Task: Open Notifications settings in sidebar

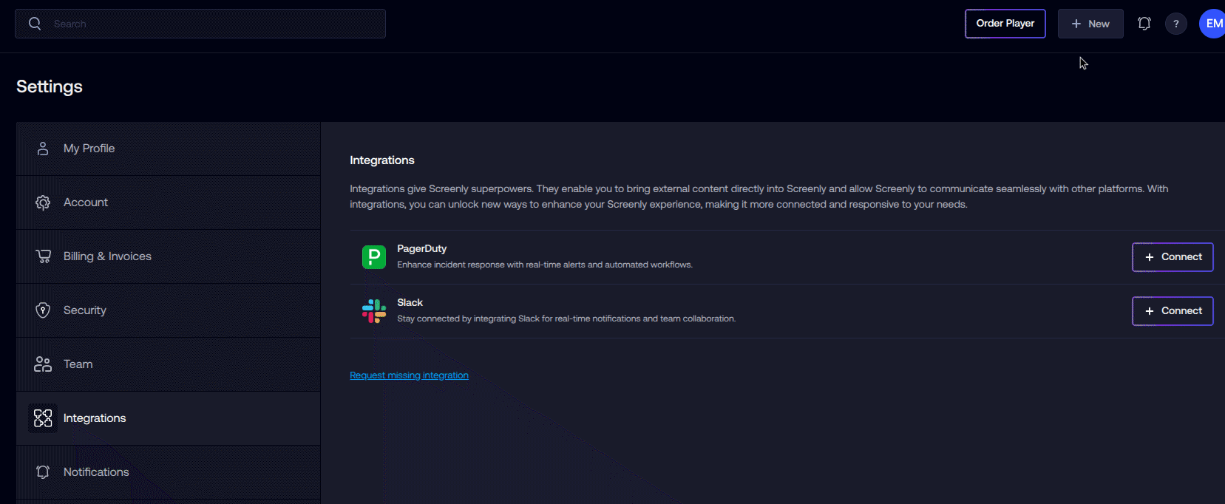Action: pos(169,472)
